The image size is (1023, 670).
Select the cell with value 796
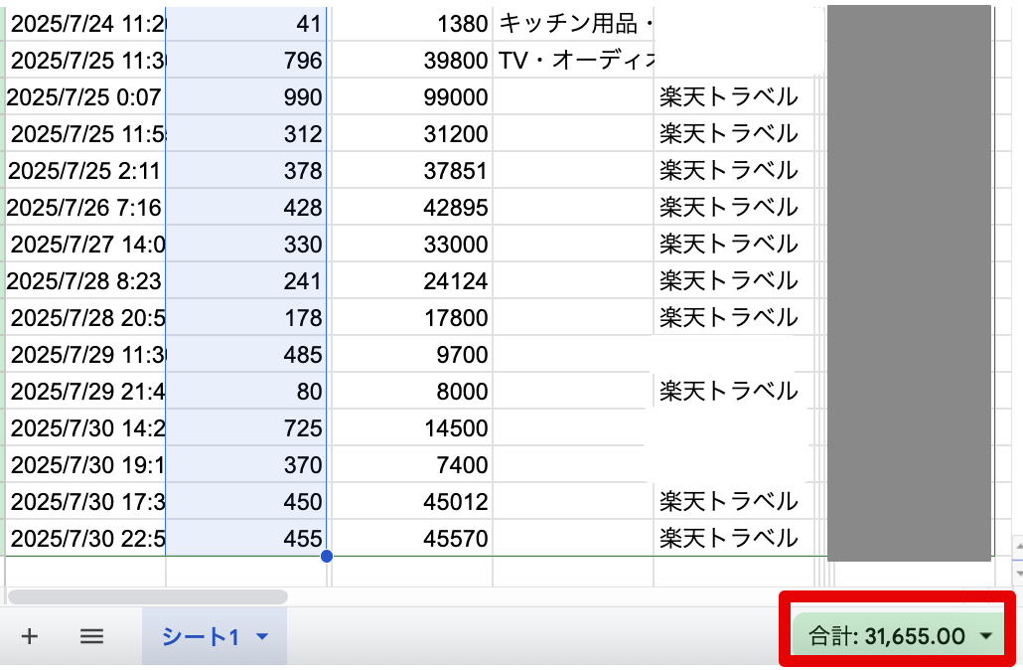coord(246,60)
